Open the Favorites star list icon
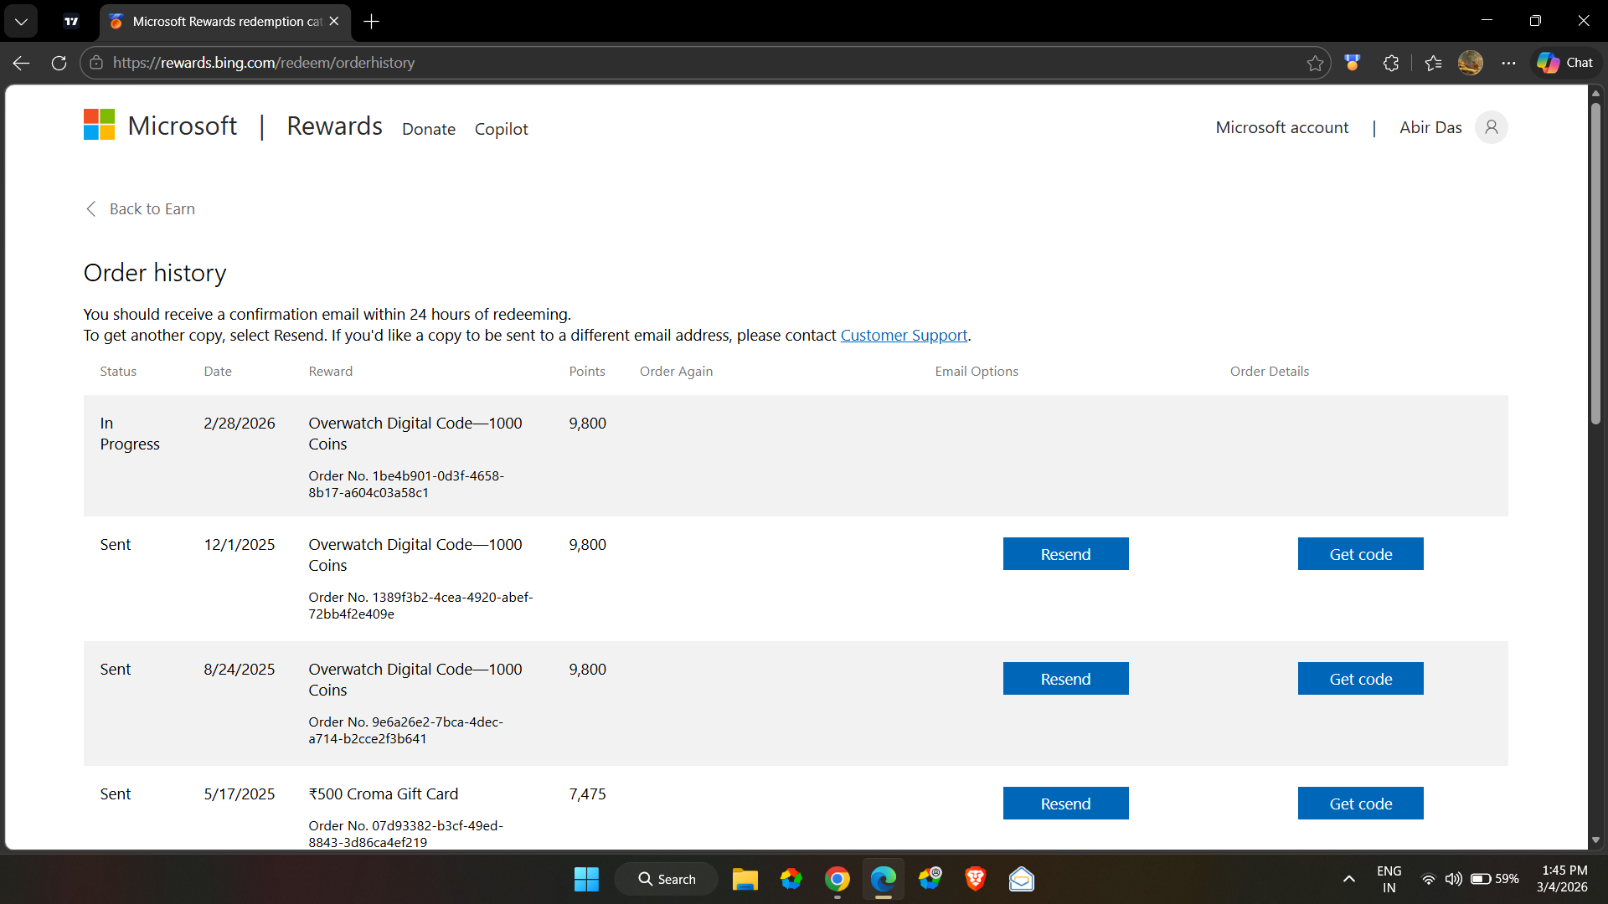 coord(1433,63)
